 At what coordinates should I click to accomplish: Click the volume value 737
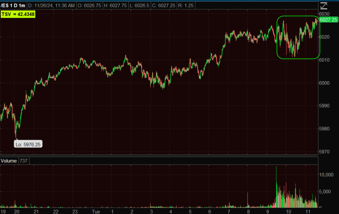[23, 161]
